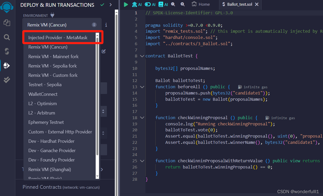Click the 'pragma solidity' code line
The height and width of the screenshot is (196, 323).
tap(184, 25)
